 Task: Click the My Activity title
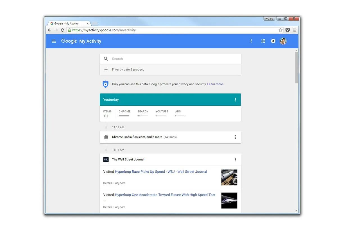pos(90,41)
